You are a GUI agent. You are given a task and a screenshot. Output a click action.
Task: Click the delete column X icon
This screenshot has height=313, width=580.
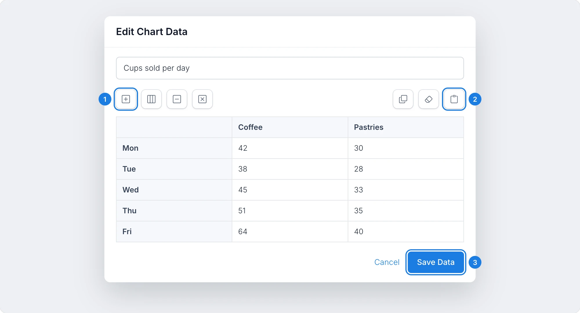pyautogui.click(x=202, y=99)
